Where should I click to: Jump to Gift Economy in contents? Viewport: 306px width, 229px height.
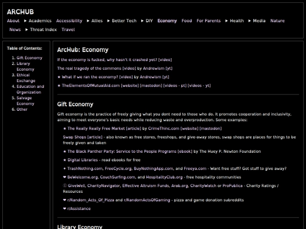(29, 58)
